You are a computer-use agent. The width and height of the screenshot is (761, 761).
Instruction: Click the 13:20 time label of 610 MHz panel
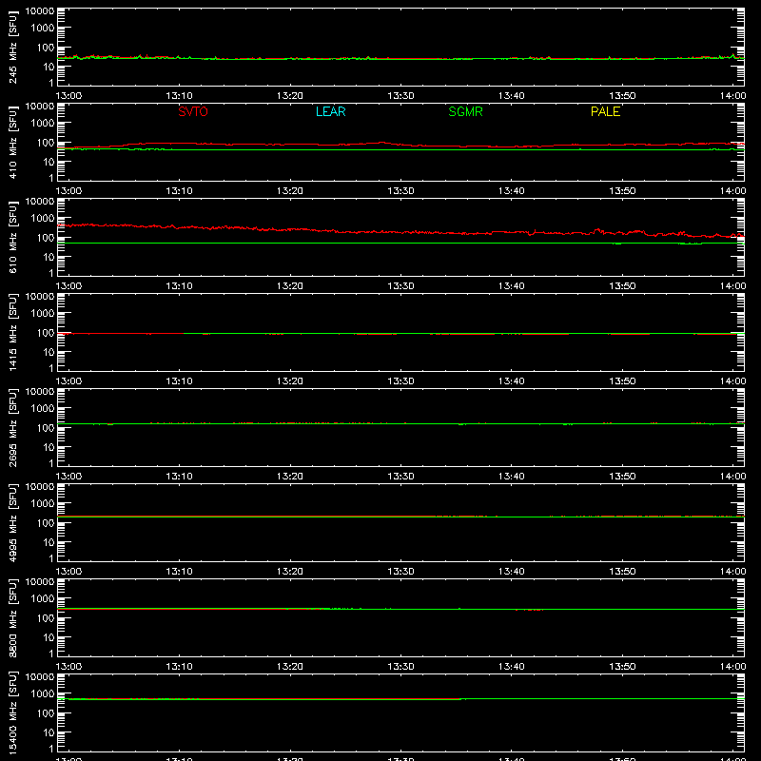tap(290, 286)
